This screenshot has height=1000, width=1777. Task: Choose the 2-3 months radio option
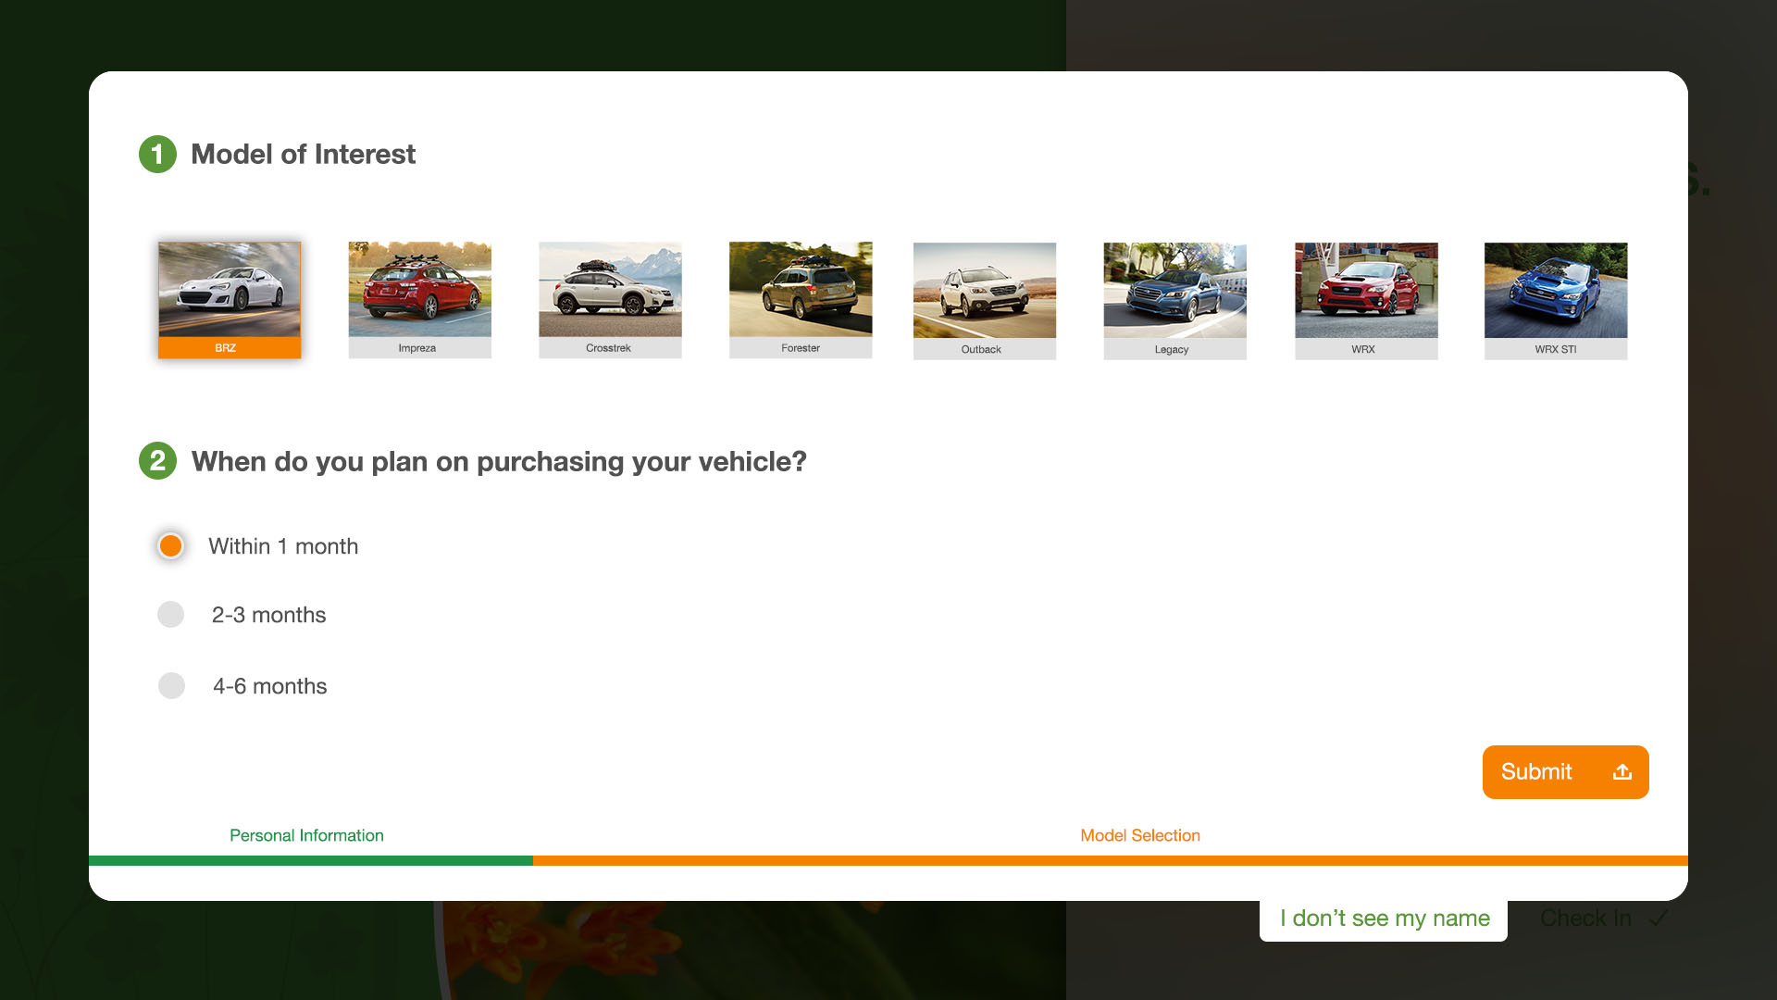coord(171,615)
